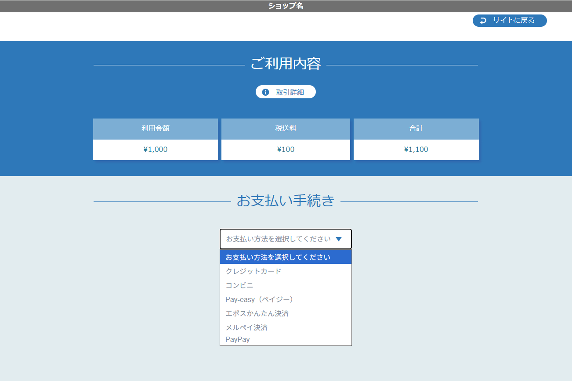Click the blue triangle arrow of the payment select
Image resolution: width=572 pixels, height=381 pixels.
(x=338, y=239)
